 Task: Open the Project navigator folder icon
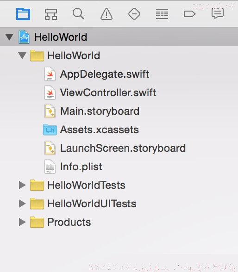[23, 14]
